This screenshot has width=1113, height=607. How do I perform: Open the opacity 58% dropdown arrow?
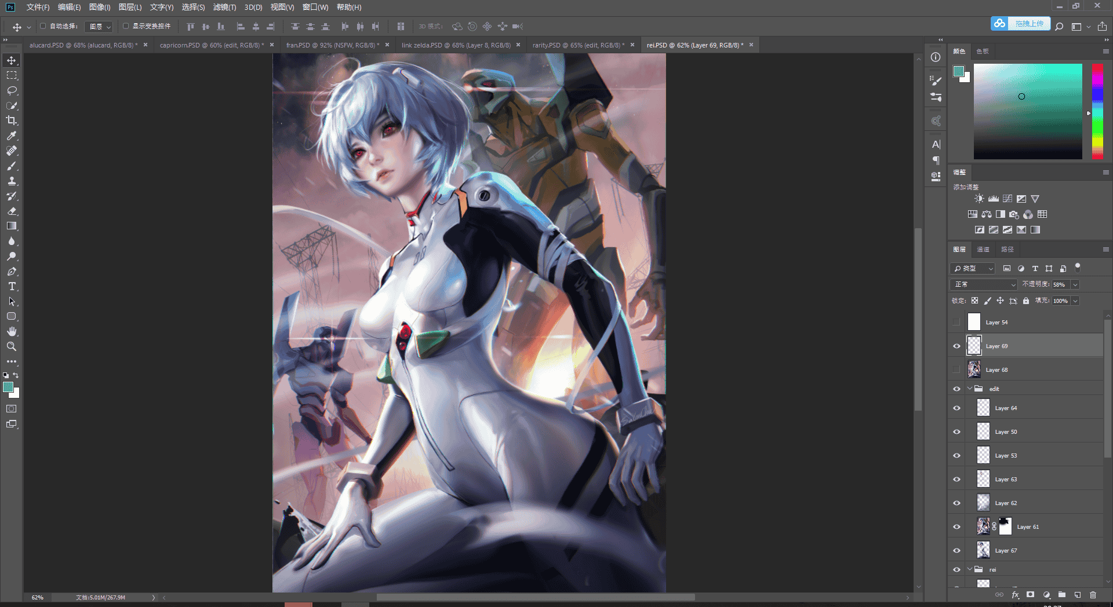tap(1075, 284)
